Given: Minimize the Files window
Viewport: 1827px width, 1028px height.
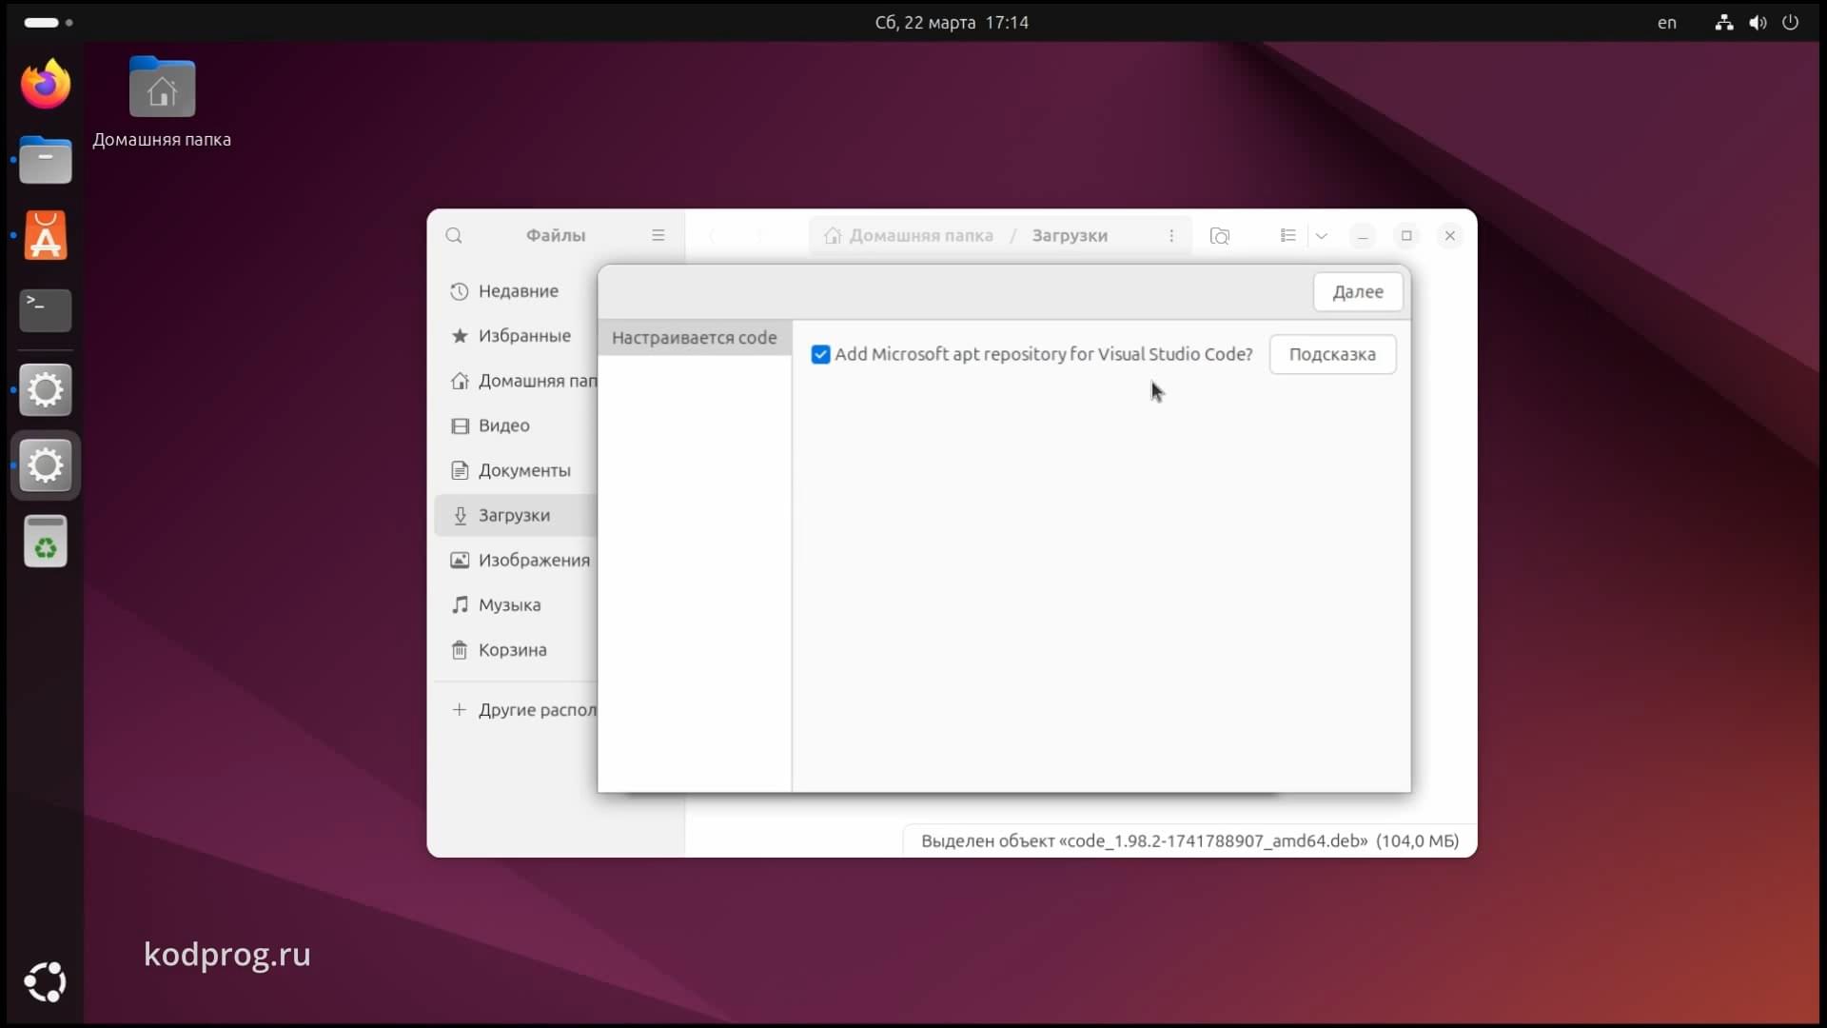Looking at the screenshot, I should click(1363, 235).
